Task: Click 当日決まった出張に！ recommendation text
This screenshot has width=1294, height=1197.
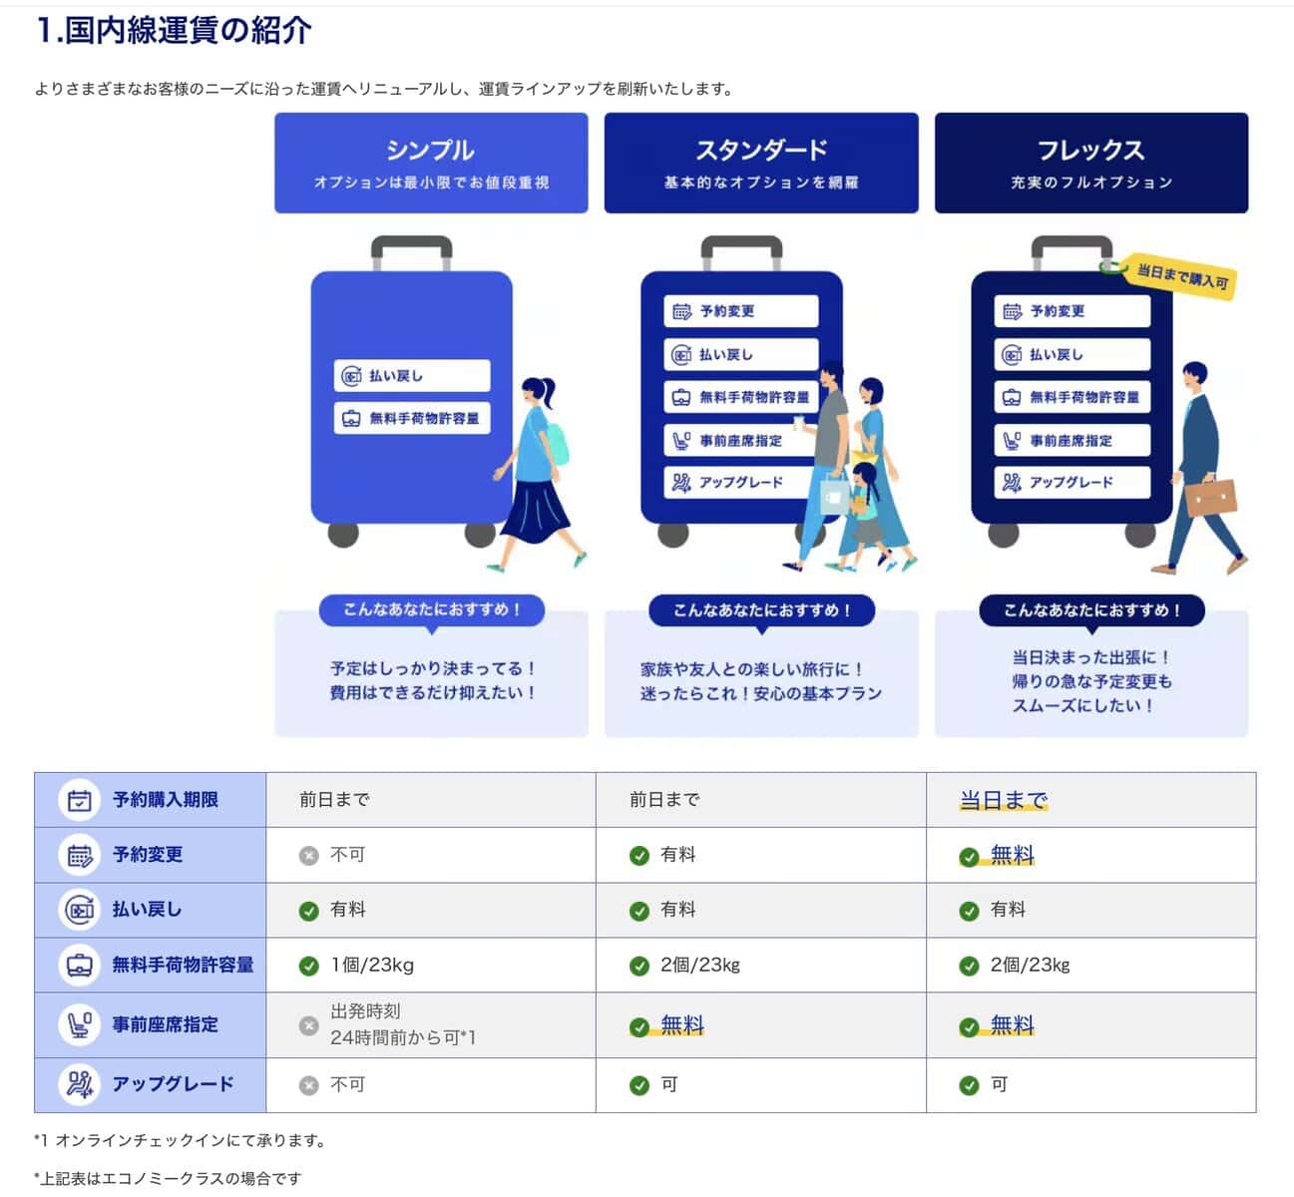Action: pyautogui.click(x=1091, y=657)
